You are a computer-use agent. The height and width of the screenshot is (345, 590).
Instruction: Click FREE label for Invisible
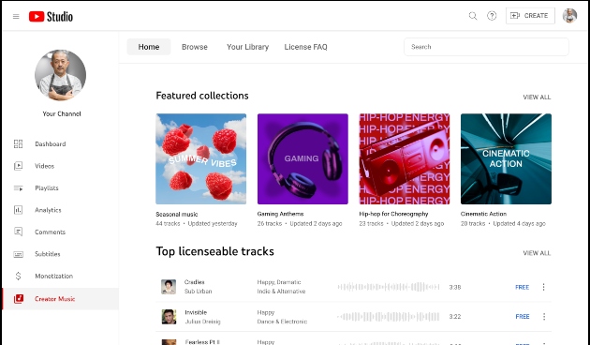point(523,317)
